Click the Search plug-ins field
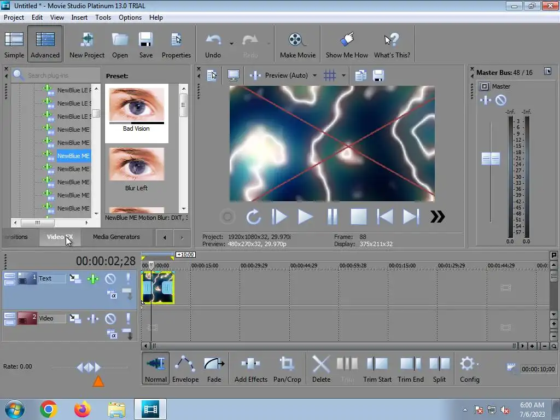The width and height of the screenshot is (560, 420). 56,75
